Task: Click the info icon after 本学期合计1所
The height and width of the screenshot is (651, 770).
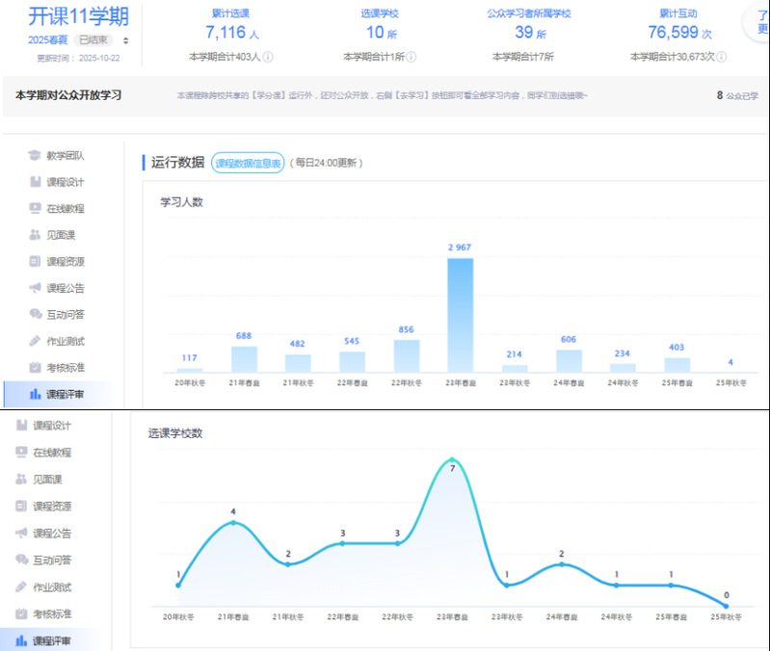Action: click(412, 57)
